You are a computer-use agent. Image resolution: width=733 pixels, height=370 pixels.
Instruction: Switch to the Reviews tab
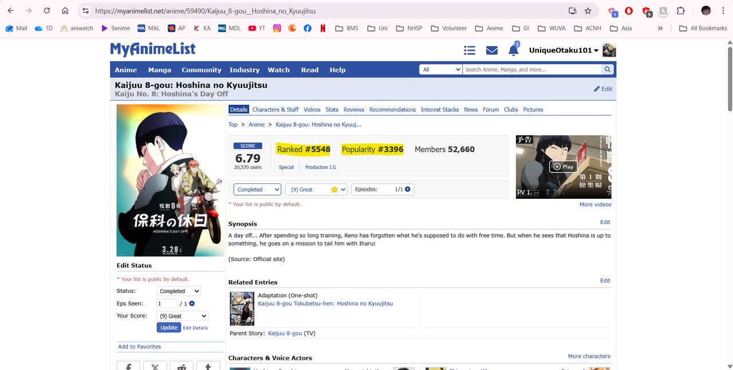(x=354, y=109)
